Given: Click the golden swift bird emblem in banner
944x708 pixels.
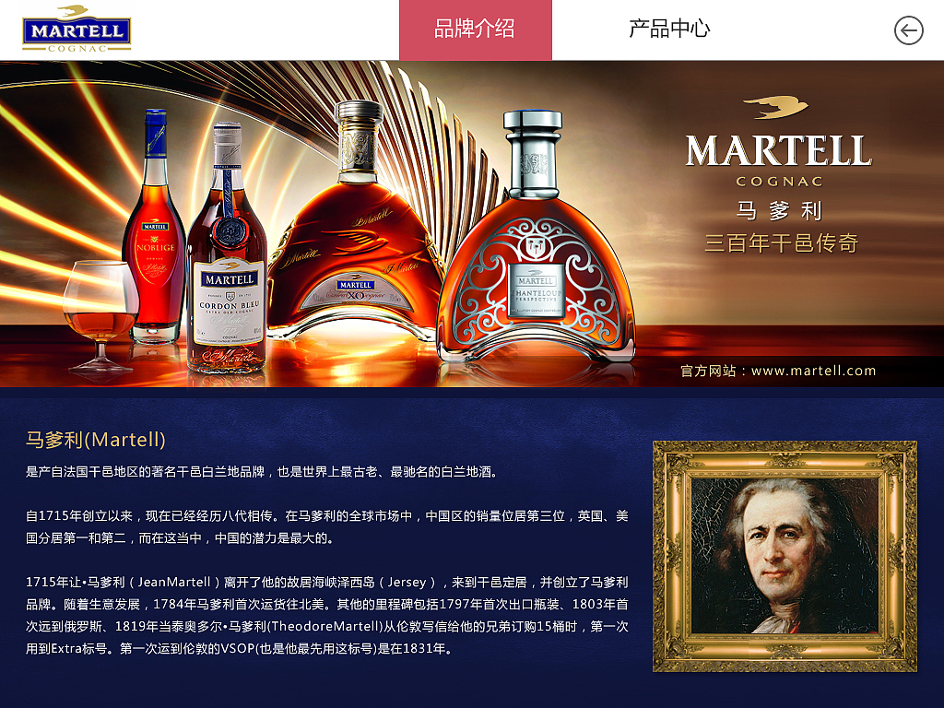Looking at the screenshot, I should (x=776, y=108).
